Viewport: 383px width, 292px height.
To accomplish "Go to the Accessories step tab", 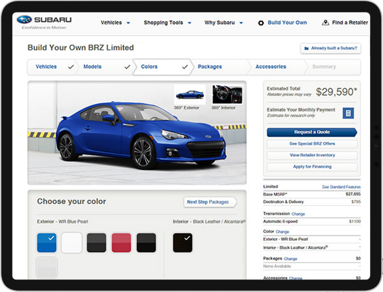I will pos(276,67).
